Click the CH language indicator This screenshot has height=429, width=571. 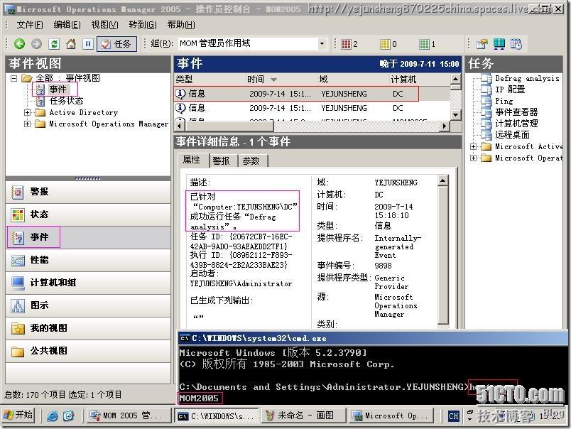click(453, 416)
